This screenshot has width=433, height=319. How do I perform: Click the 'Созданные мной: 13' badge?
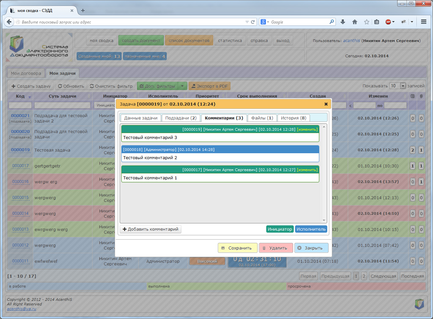click(x=99, y=56)
